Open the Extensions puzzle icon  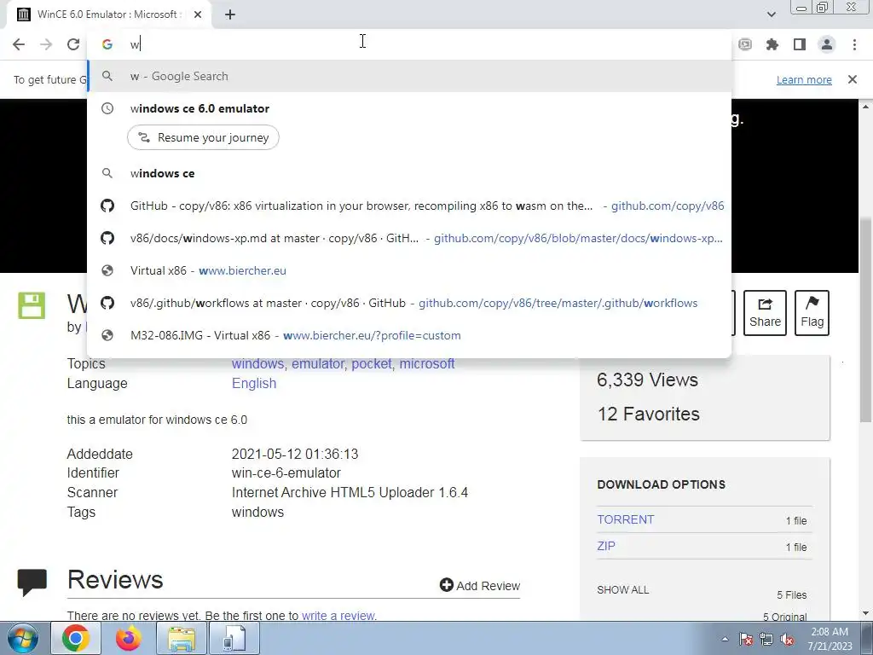tap(772, 44)
